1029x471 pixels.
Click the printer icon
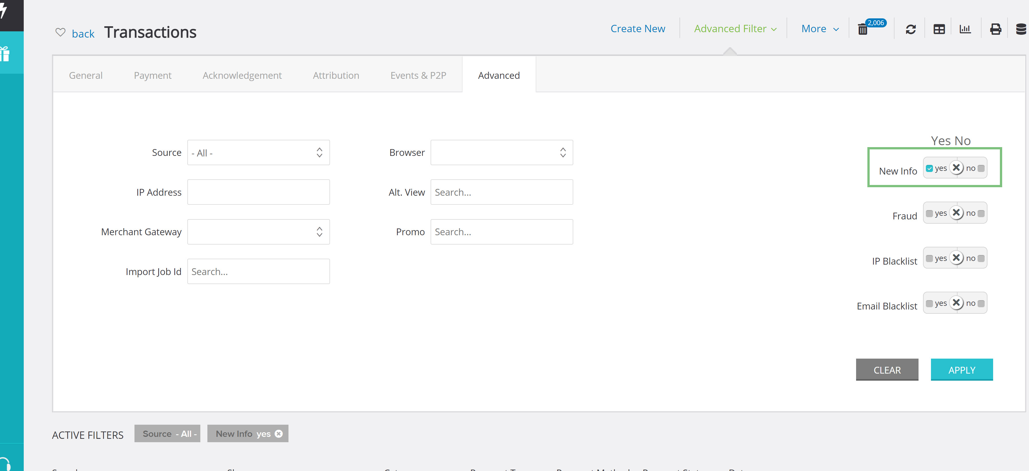point(995,29)
